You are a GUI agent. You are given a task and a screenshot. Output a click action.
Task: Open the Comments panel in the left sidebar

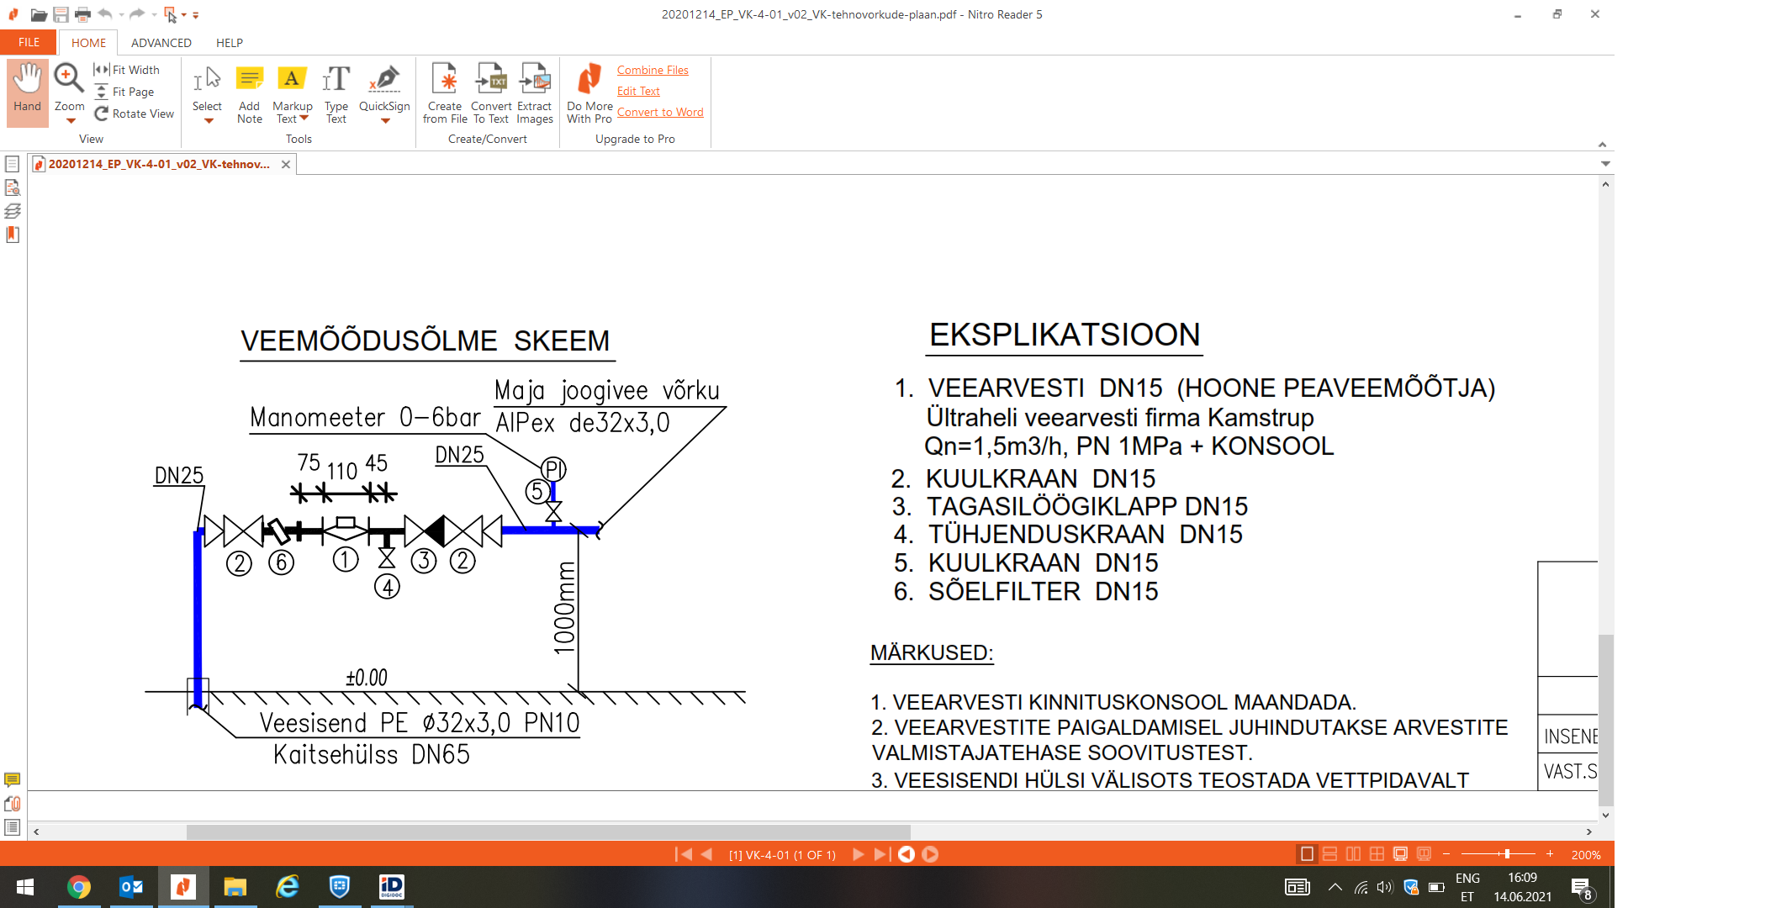[13, 779]
